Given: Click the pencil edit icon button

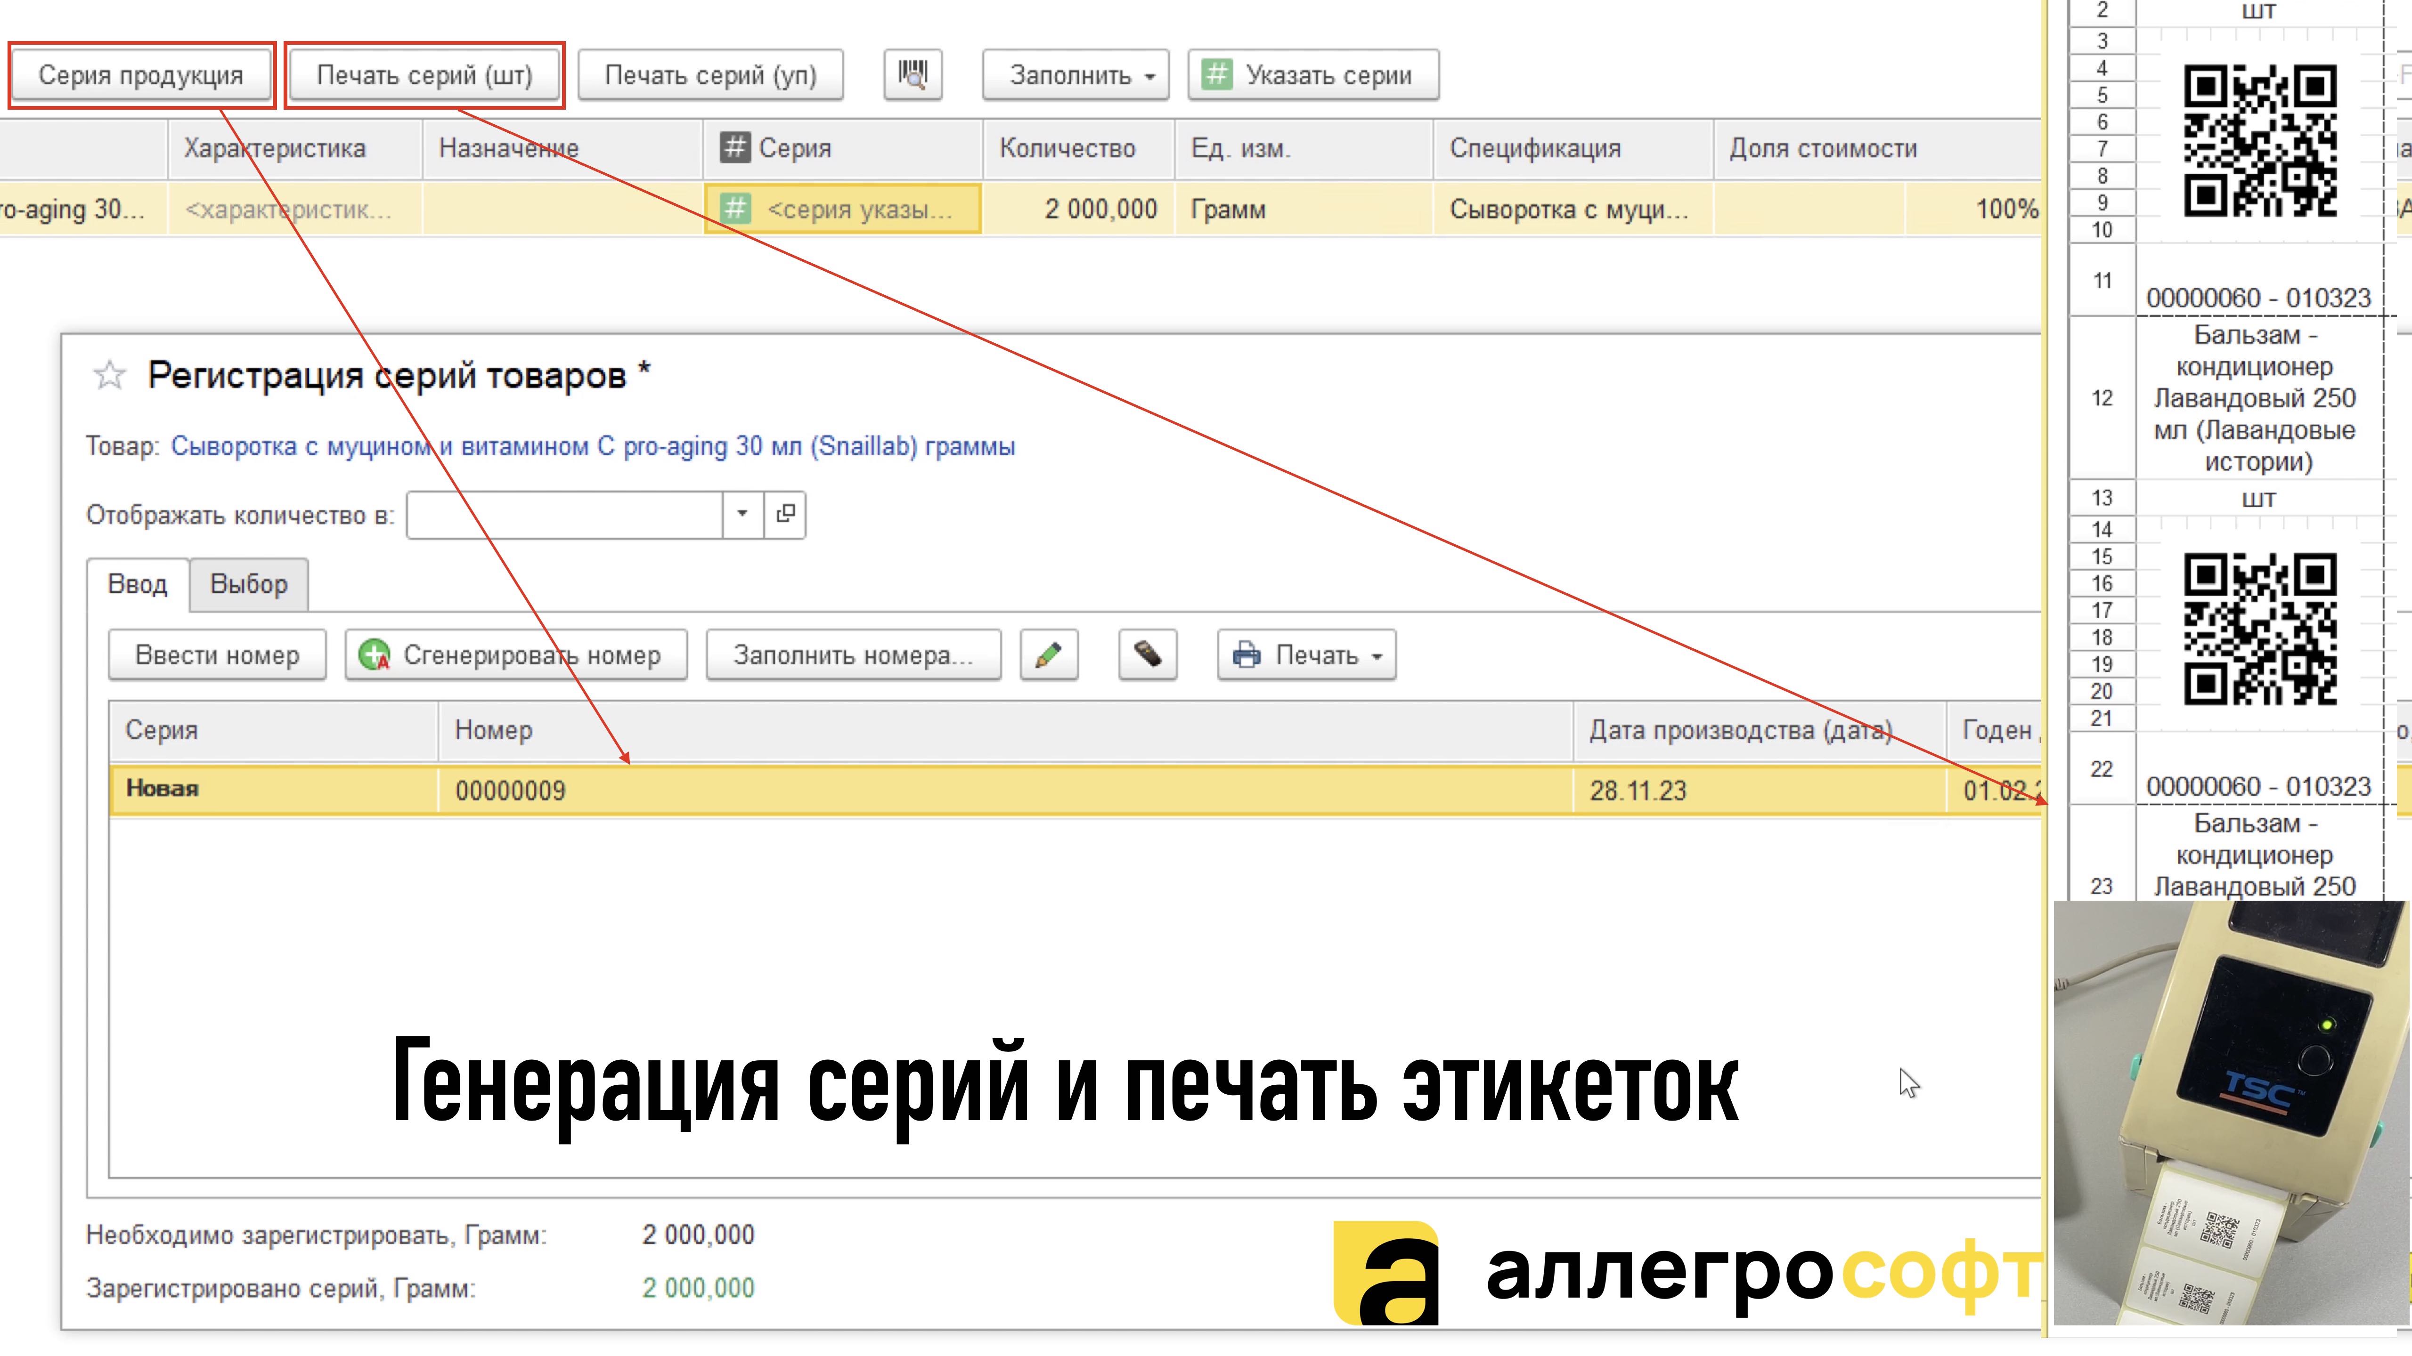Looking at the screenshot, I should click(1049, 655).
